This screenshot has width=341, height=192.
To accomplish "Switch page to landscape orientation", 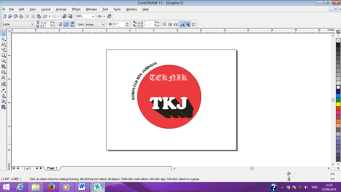I will click(66, 24).
